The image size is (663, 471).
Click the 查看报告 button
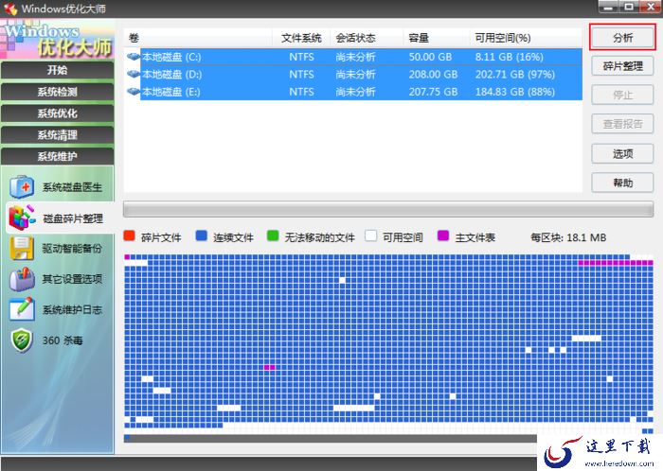(x=622, y=124)
